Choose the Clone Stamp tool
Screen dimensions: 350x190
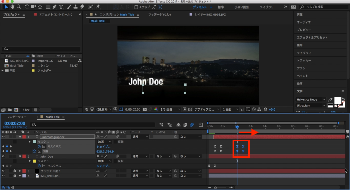pos(75,7)
